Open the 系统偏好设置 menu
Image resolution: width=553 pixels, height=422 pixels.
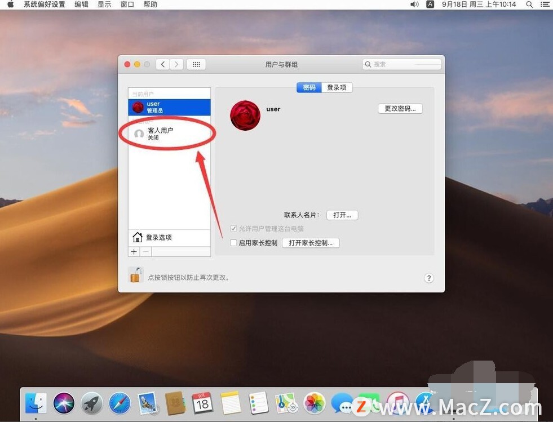coord(45,5)
